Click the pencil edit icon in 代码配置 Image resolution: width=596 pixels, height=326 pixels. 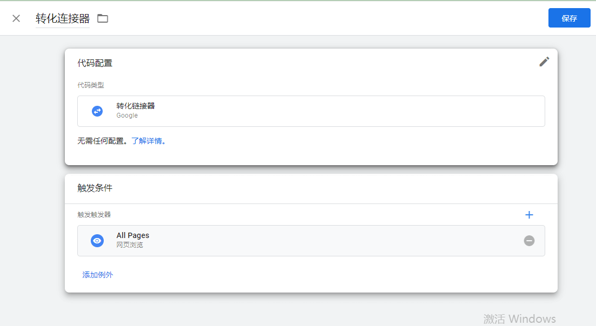[544, 62]
